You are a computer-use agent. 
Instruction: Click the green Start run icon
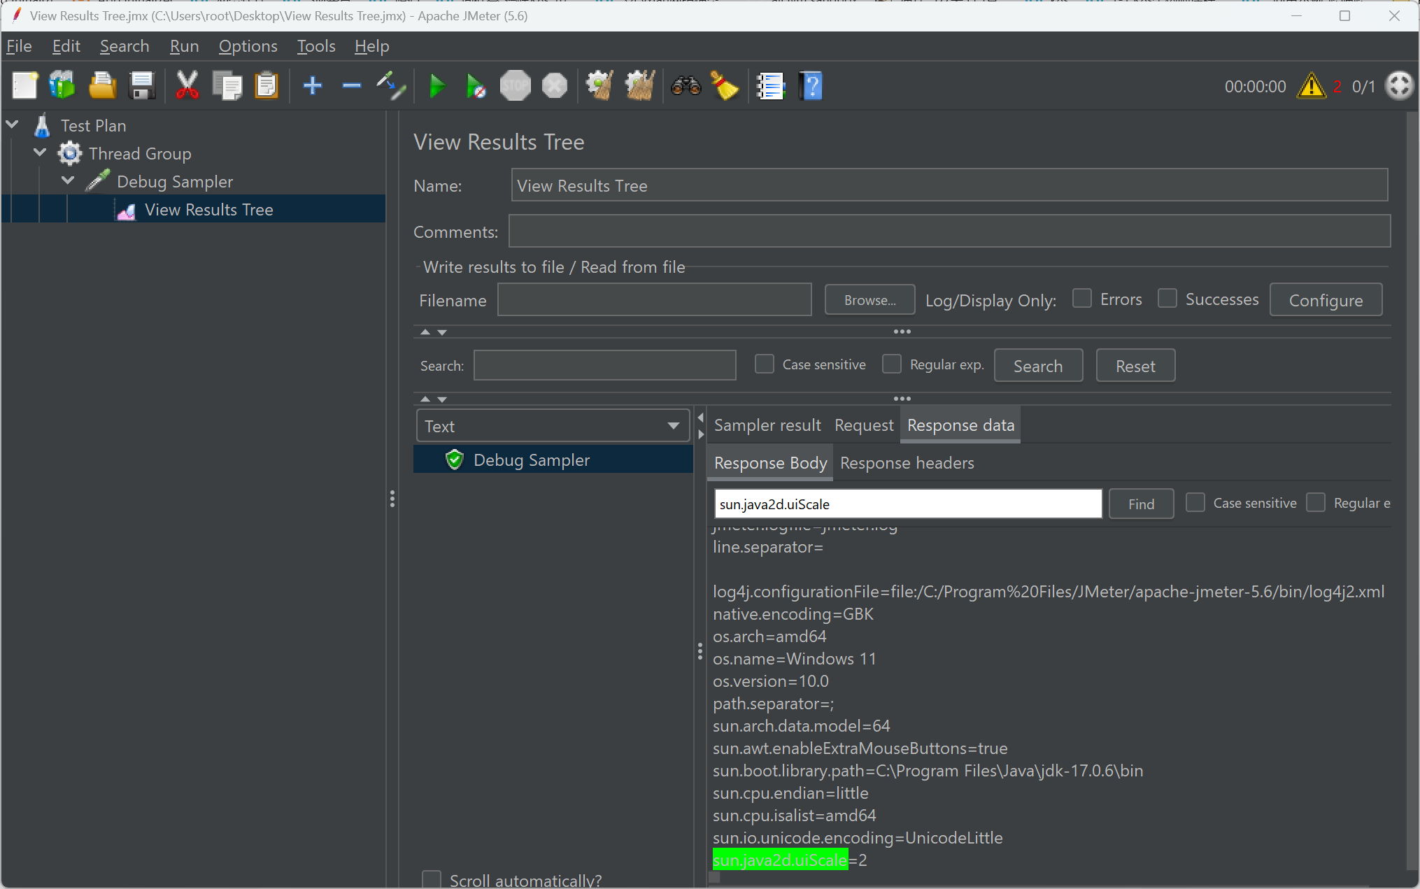click(x=437, y=86)
